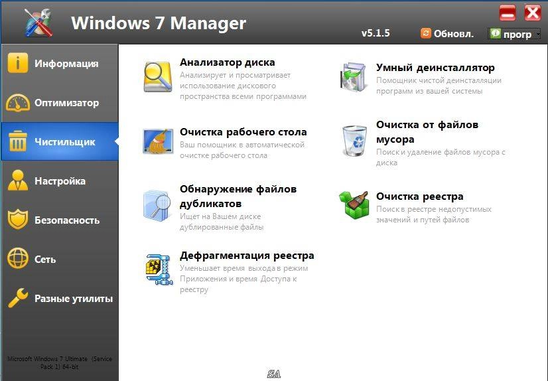The height and width of the screenshot is (381, 548).
Task: Open Очистка от файлов мусора title
Action: click(427, 132)
